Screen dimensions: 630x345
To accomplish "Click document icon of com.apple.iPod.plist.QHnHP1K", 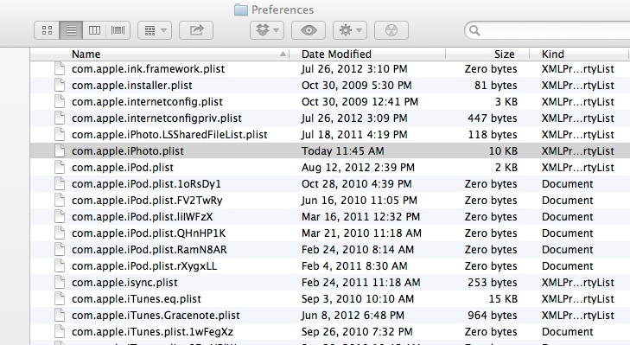I will click(x=60, y=233).
